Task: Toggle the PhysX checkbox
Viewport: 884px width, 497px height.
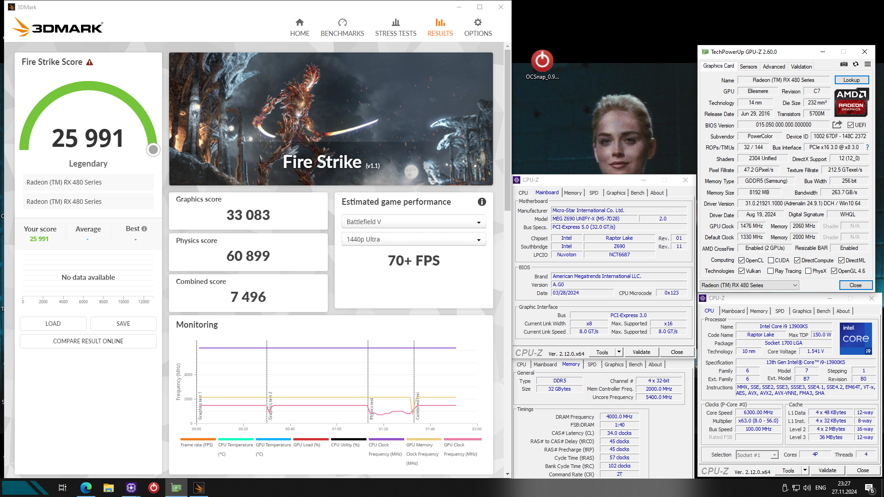Action: 808,271
